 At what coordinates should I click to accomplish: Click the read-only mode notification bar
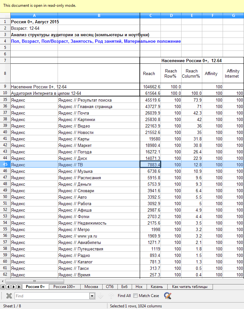(x=122, y=6)
